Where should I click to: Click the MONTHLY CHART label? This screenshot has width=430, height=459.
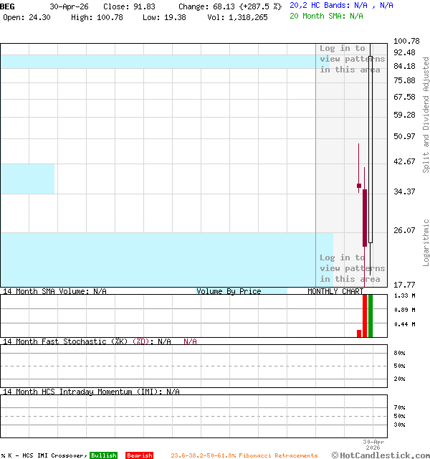tap(335, 291)
